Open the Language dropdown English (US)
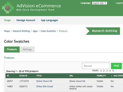The height and width of the screenshot is (92, 123). click(x=99, y=3)
